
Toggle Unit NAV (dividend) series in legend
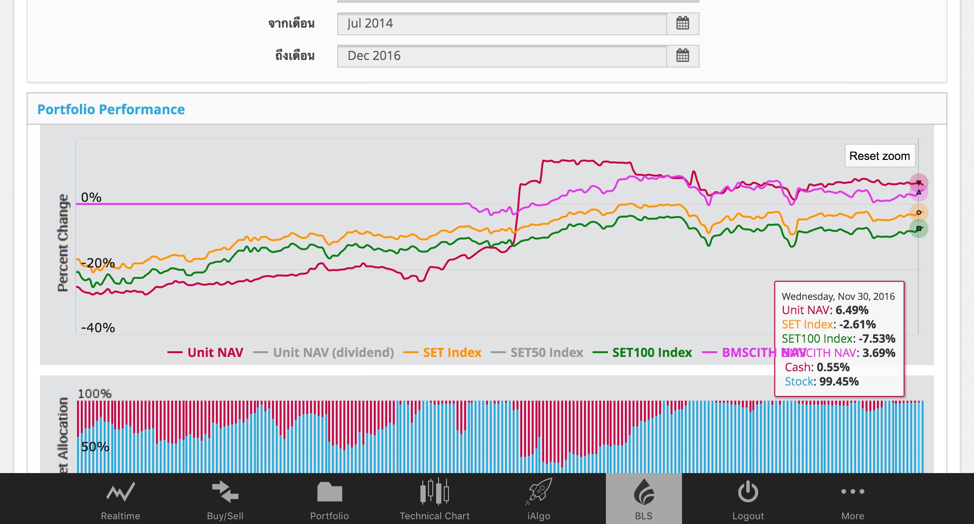324,353
